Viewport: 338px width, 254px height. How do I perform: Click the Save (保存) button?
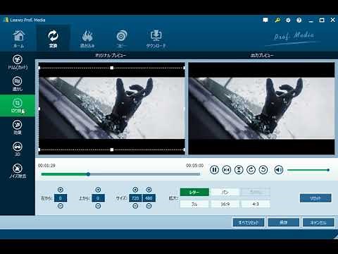click(x=284, y=222)
